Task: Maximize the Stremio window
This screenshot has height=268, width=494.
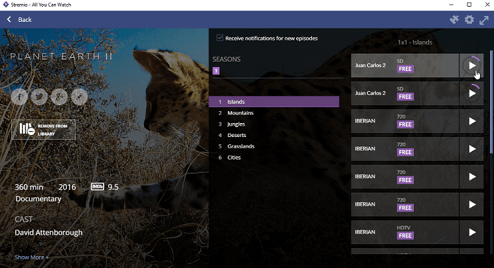Action: (469, 5)
